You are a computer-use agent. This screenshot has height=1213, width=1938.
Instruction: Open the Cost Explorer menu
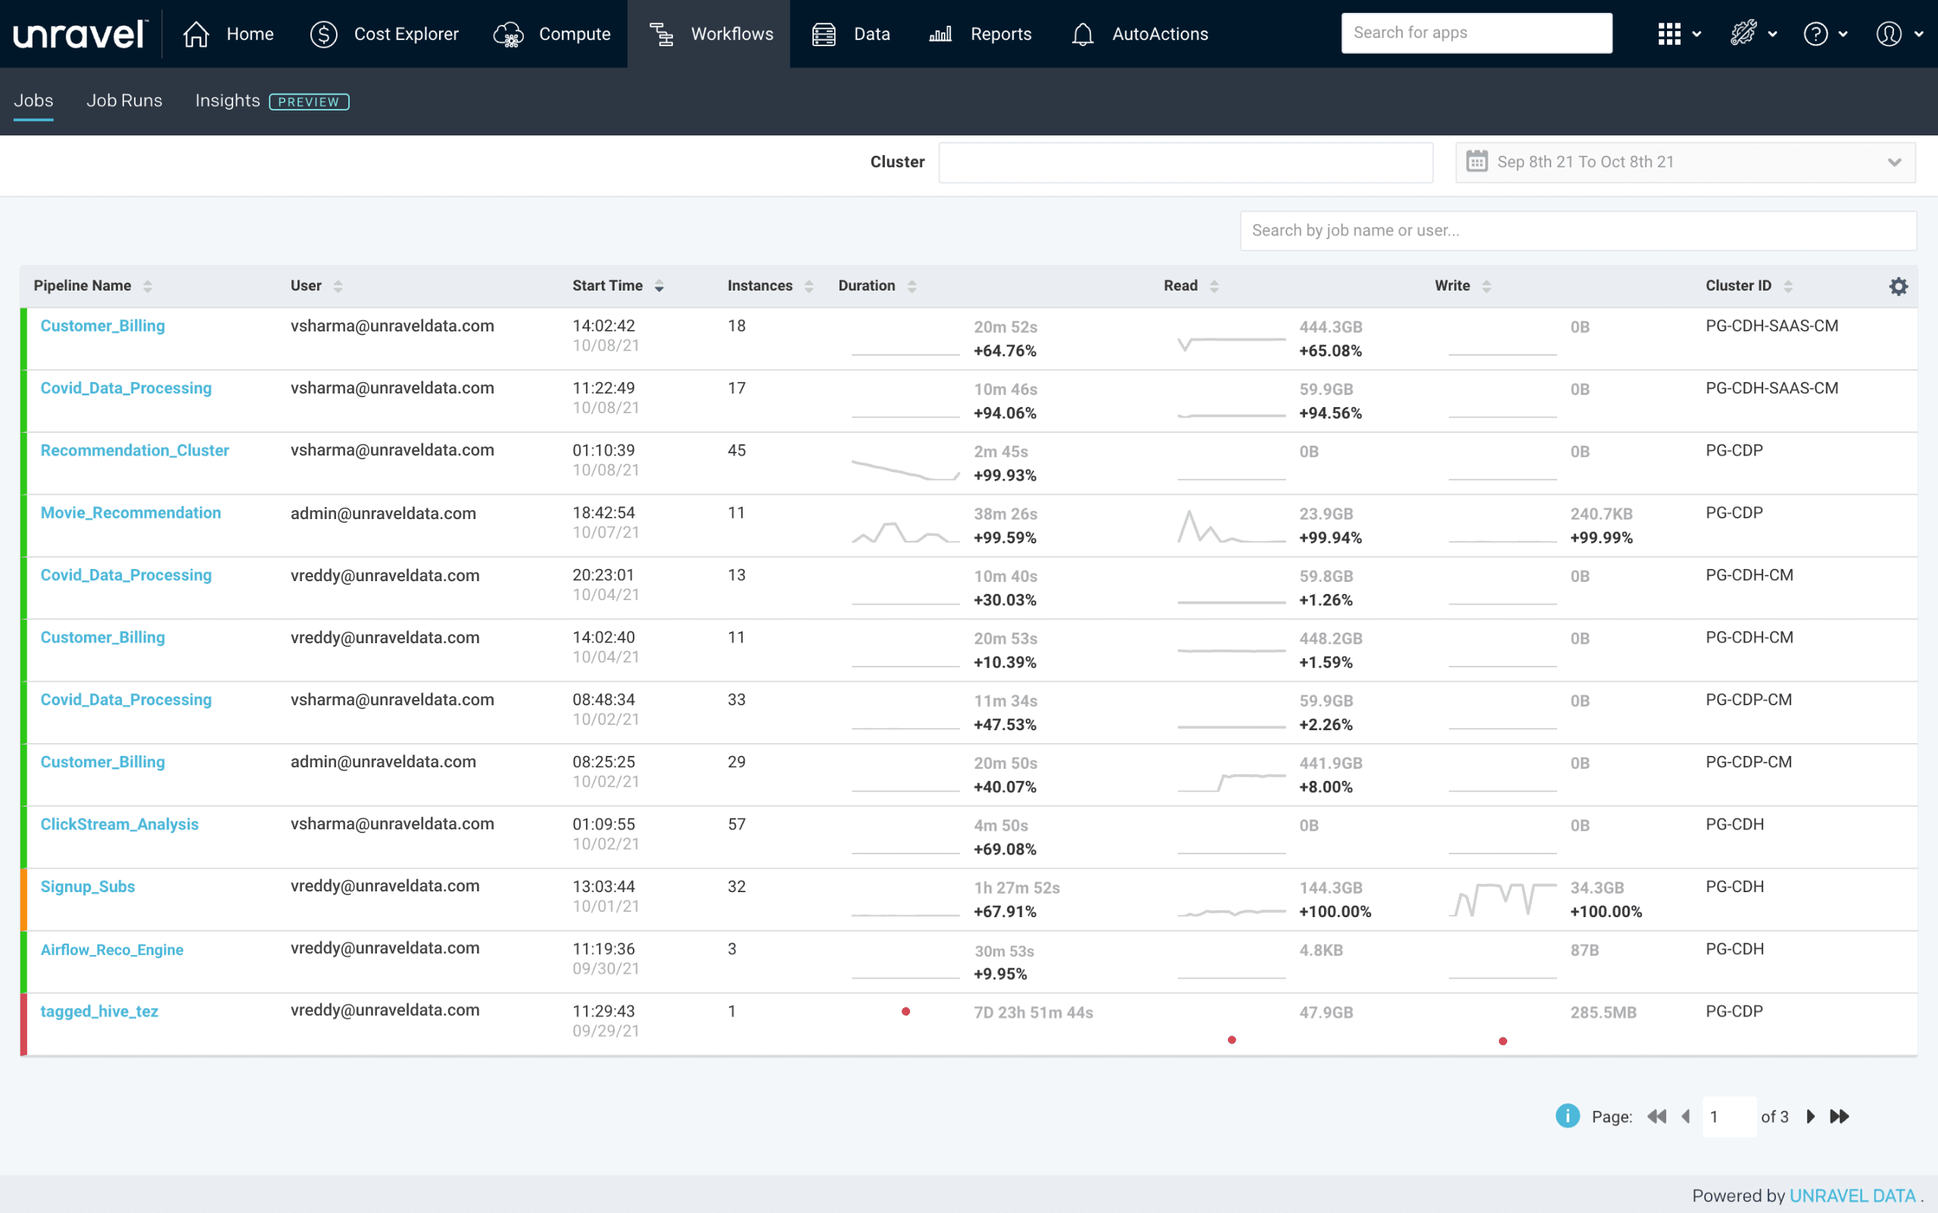point(385,34)
